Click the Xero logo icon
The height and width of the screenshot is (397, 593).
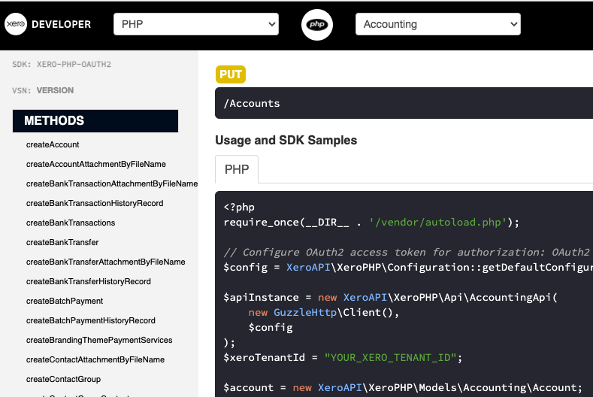point(16,24)
